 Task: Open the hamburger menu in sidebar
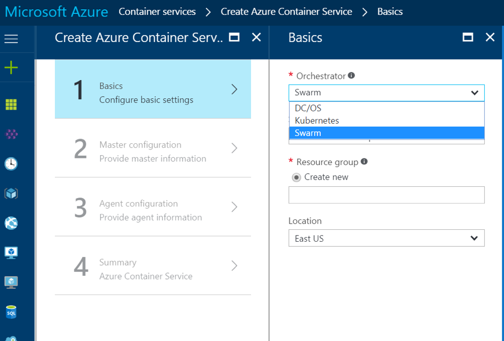[x=11, y=39]
